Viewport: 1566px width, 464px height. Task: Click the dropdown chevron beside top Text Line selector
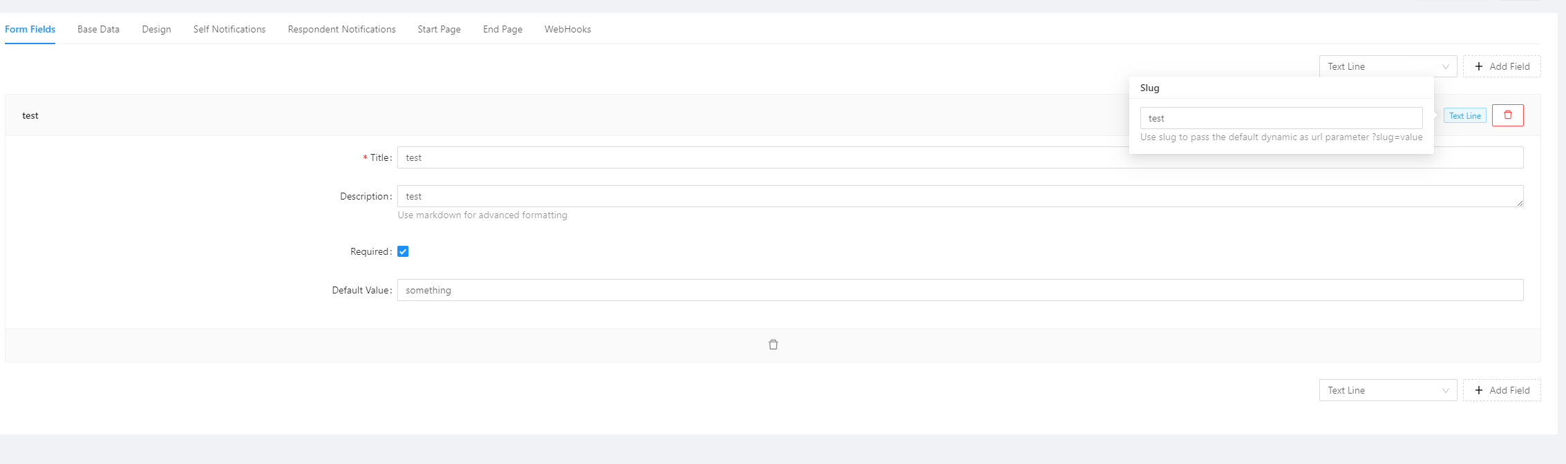coord(1446,66)
